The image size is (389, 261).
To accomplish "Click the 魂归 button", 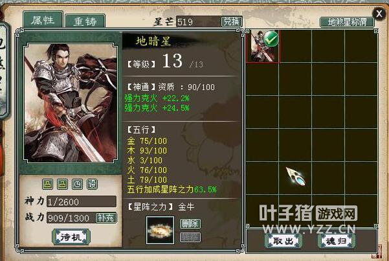I will [337, 241].
